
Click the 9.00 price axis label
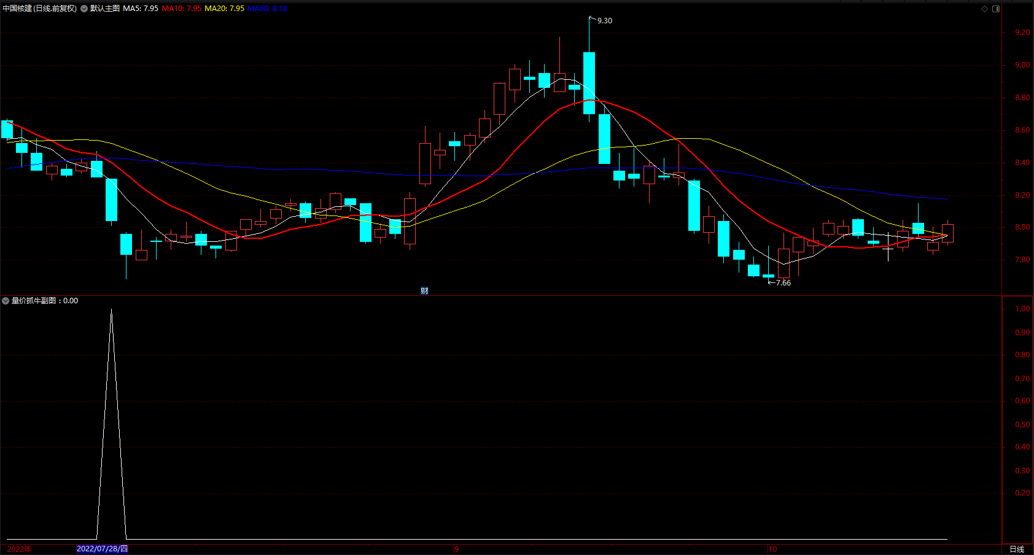coord(1022,65)
